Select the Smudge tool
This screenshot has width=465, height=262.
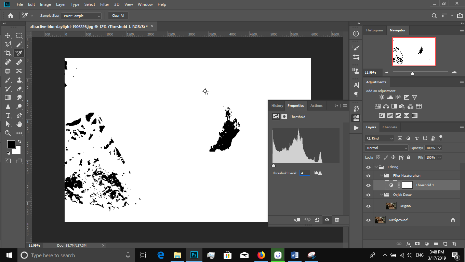coord(19,98)
